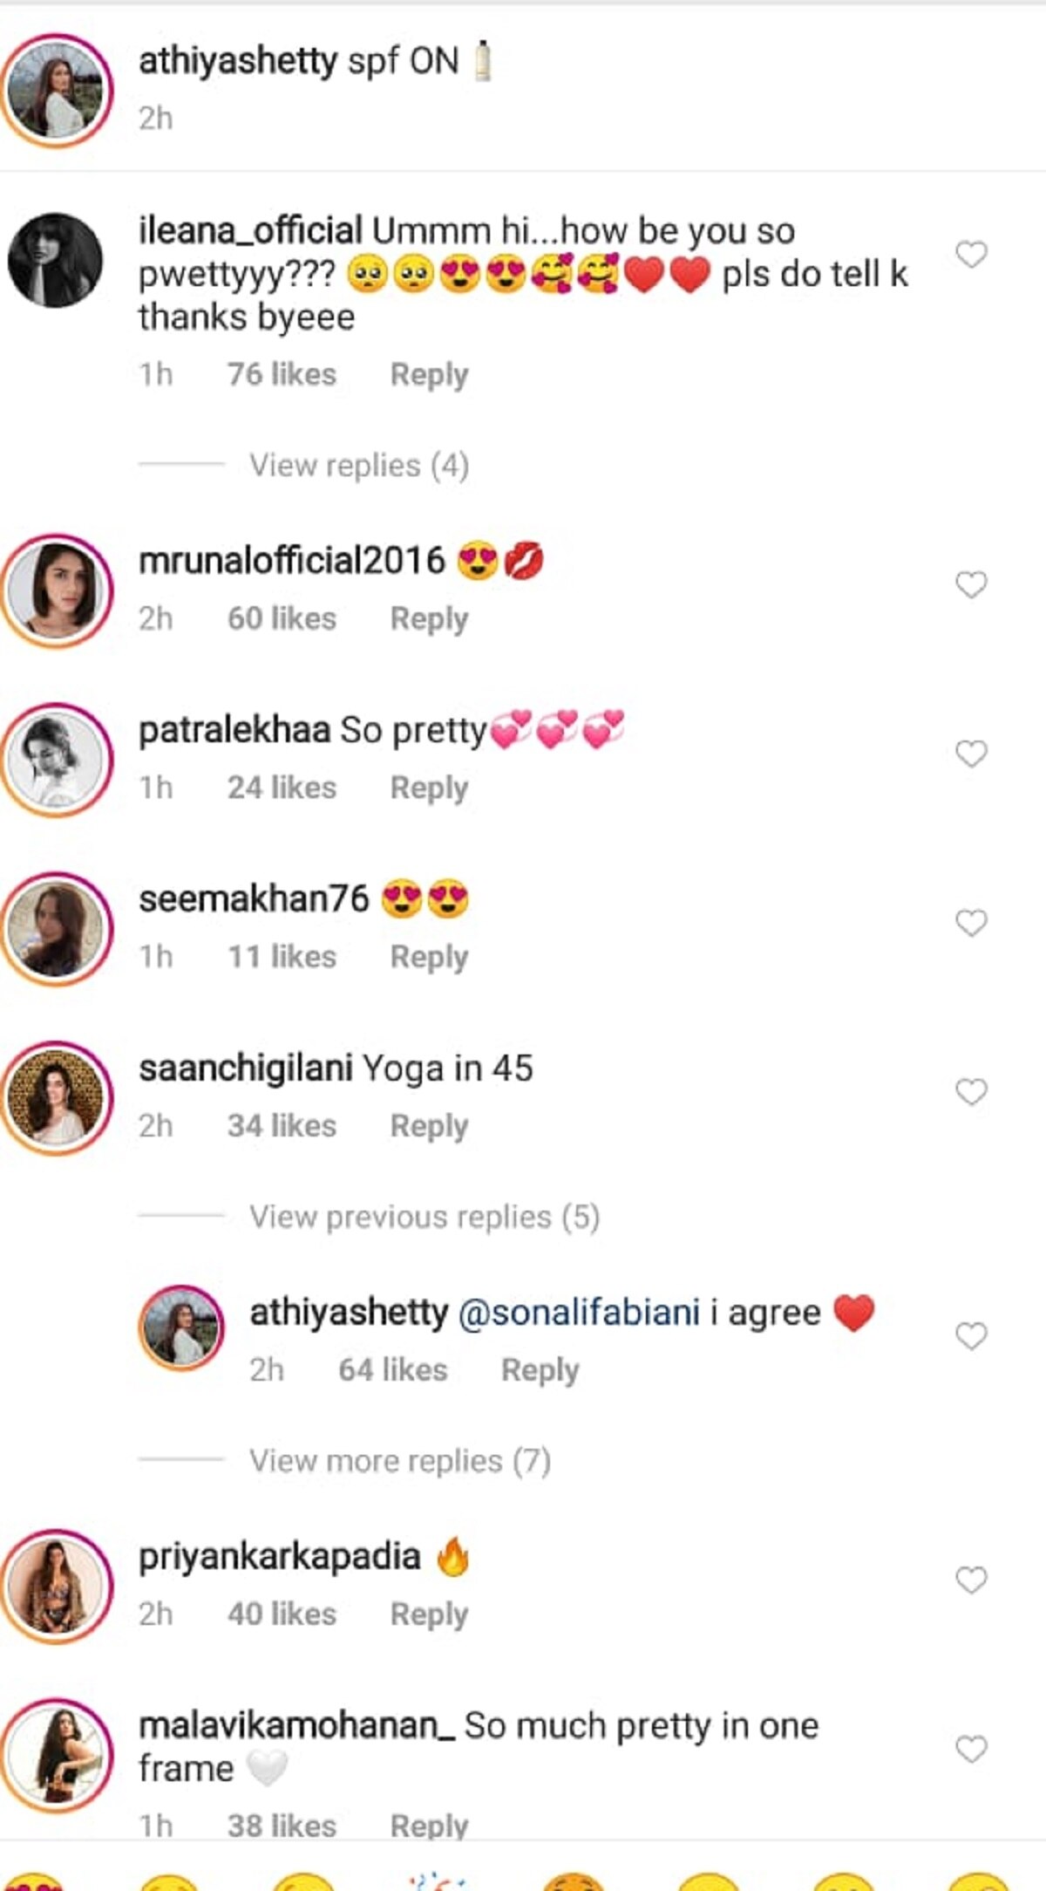
Task: Open seemakhan76's profile avatar
Action: [x=56, y=928]
